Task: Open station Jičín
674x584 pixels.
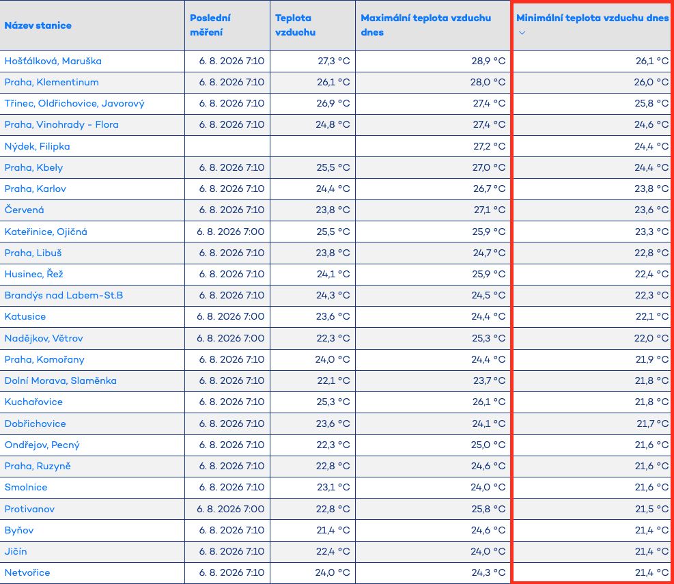Action: coord(16,551)
